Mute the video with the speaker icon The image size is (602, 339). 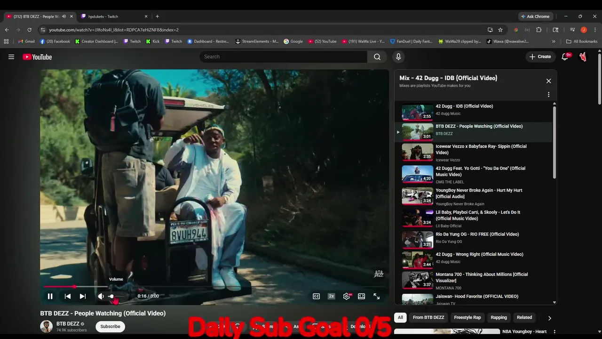[x=101, y=296]
